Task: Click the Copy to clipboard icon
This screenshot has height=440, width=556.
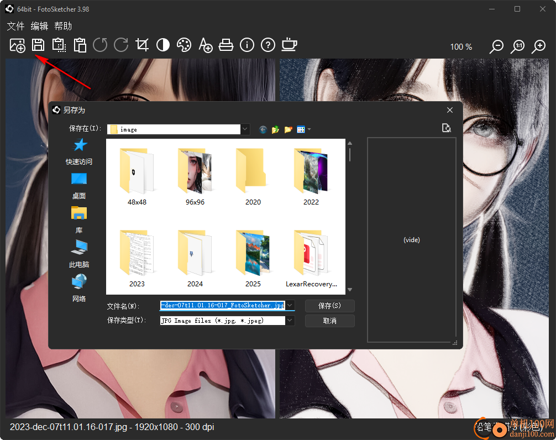Action: pyautogui.click(x=59, y=45)
